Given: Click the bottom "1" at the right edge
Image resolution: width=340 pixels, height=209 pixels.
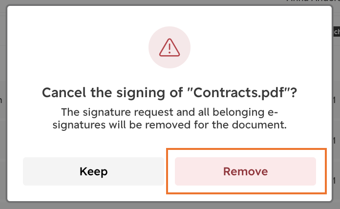Looking at the screenshot, I should click(334, 180).
